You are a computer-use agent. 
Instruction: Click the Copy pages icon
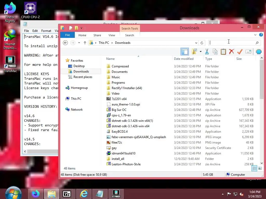(215, 52)
